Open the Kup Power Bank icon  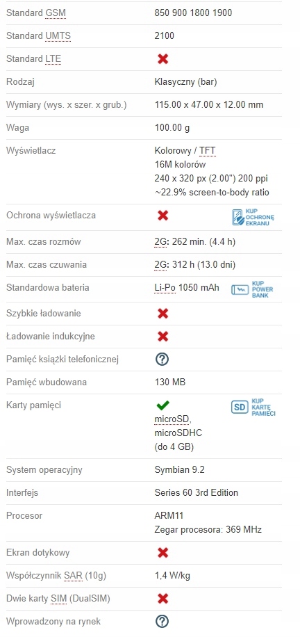(252, 289)
